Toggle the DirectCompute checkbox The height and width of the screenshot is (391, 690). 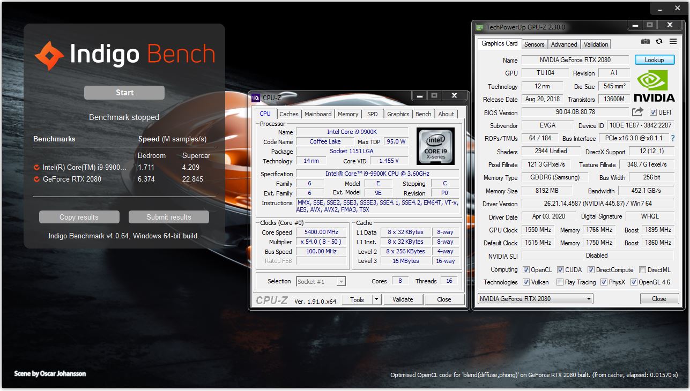click(591, 270)
